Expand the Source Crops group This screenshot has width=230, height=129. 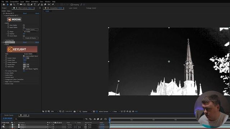click(x=4, y=83)
